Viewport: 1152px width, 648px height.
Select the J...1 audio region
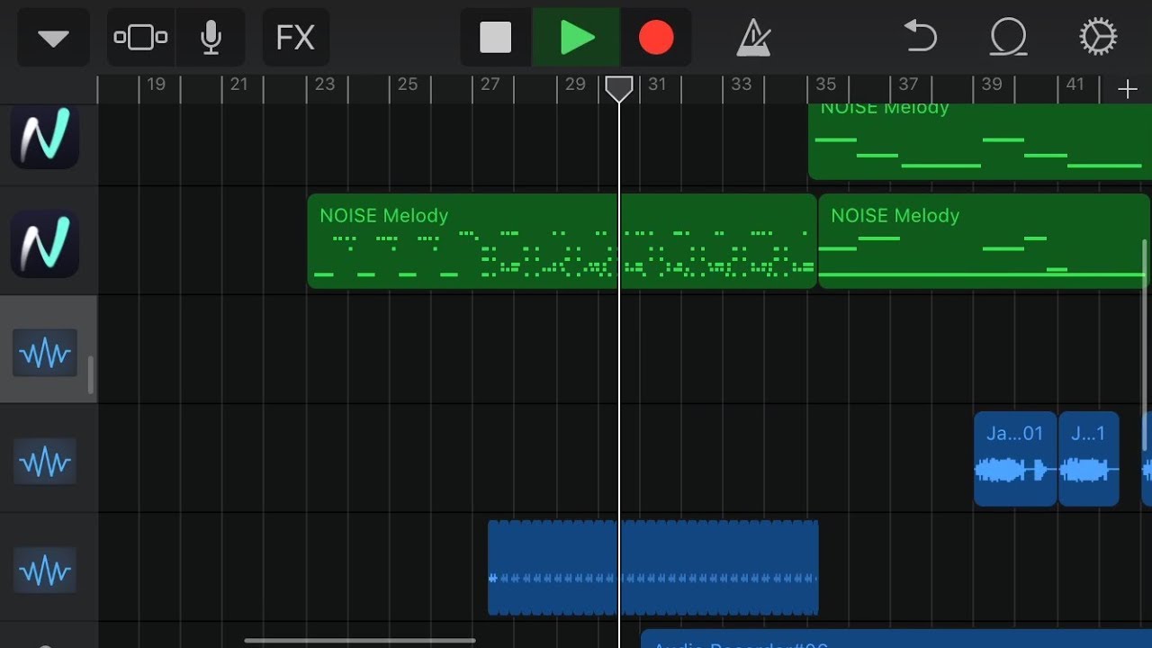click(1089, 459)
